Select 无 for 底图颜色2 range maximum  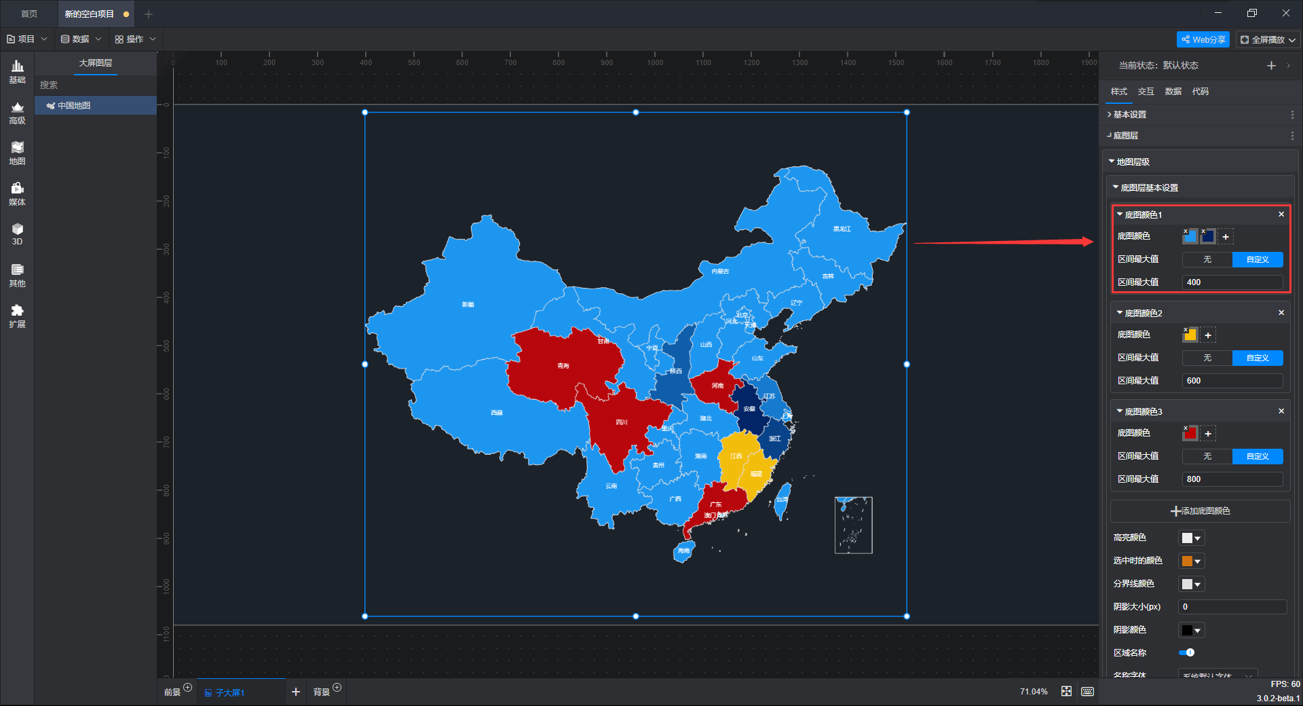tap(1207, 358)
